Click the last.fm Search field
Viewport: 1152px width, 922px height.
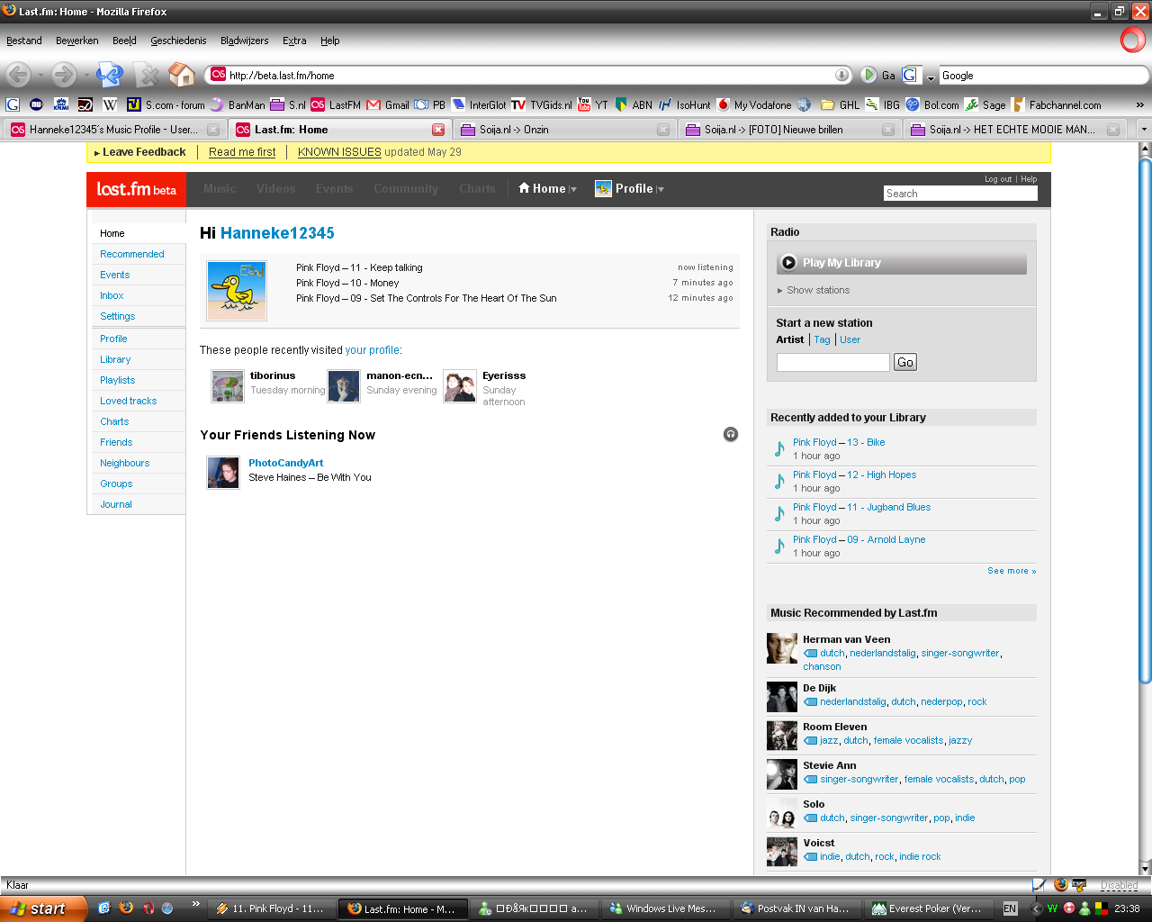960,194
